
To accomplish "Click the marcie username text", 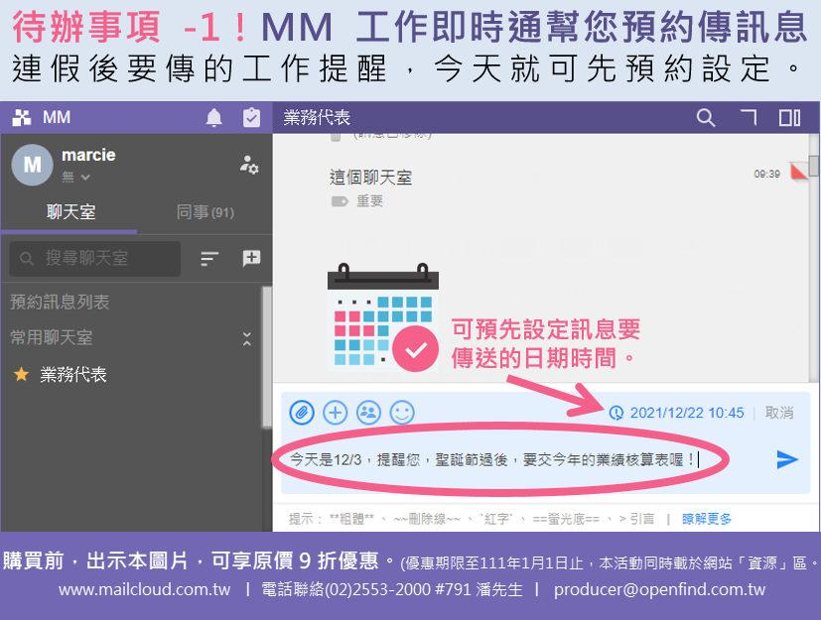I will pyautogui.click(x=88, y=155).
